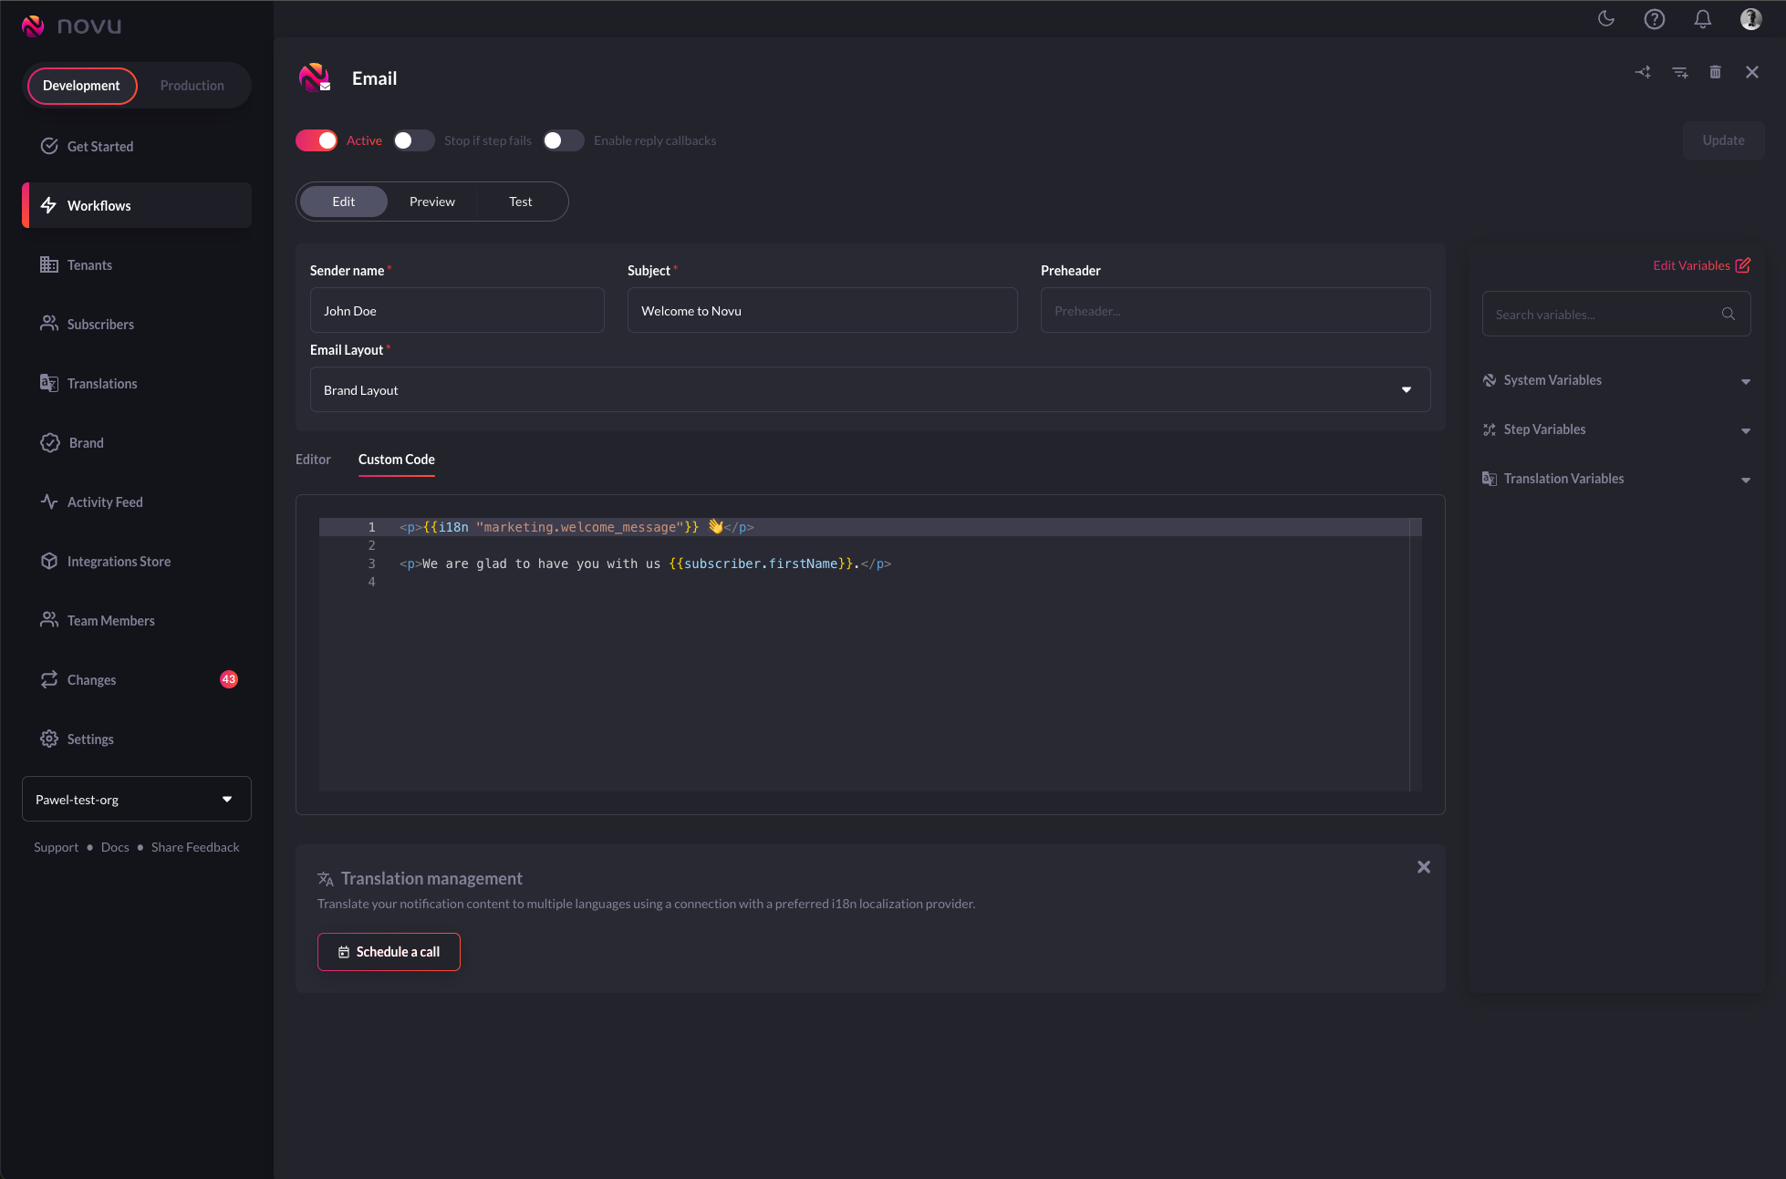
Task: Switch to the Preview tab
Action: [431, 202]
